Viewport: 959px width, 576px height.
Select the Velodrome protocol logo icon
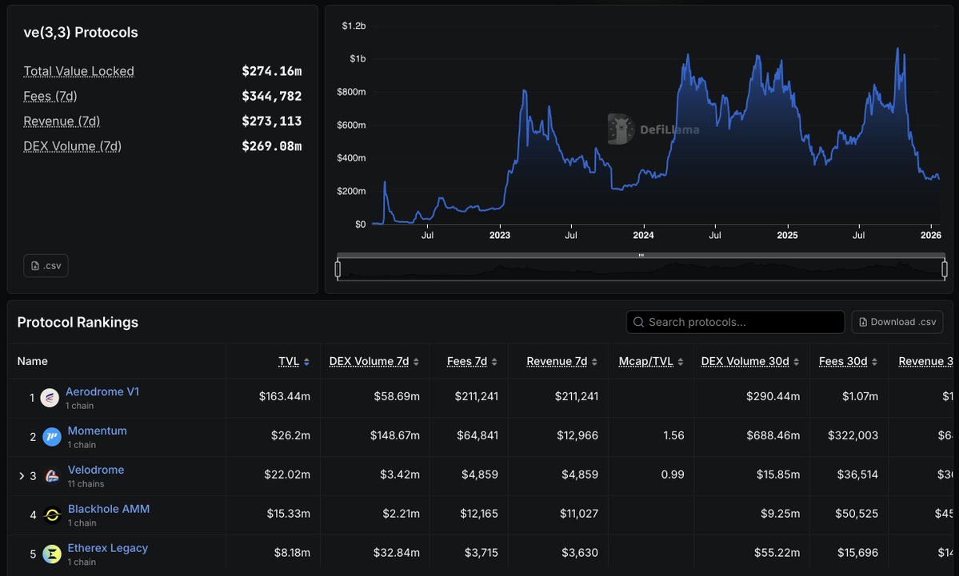51,475
